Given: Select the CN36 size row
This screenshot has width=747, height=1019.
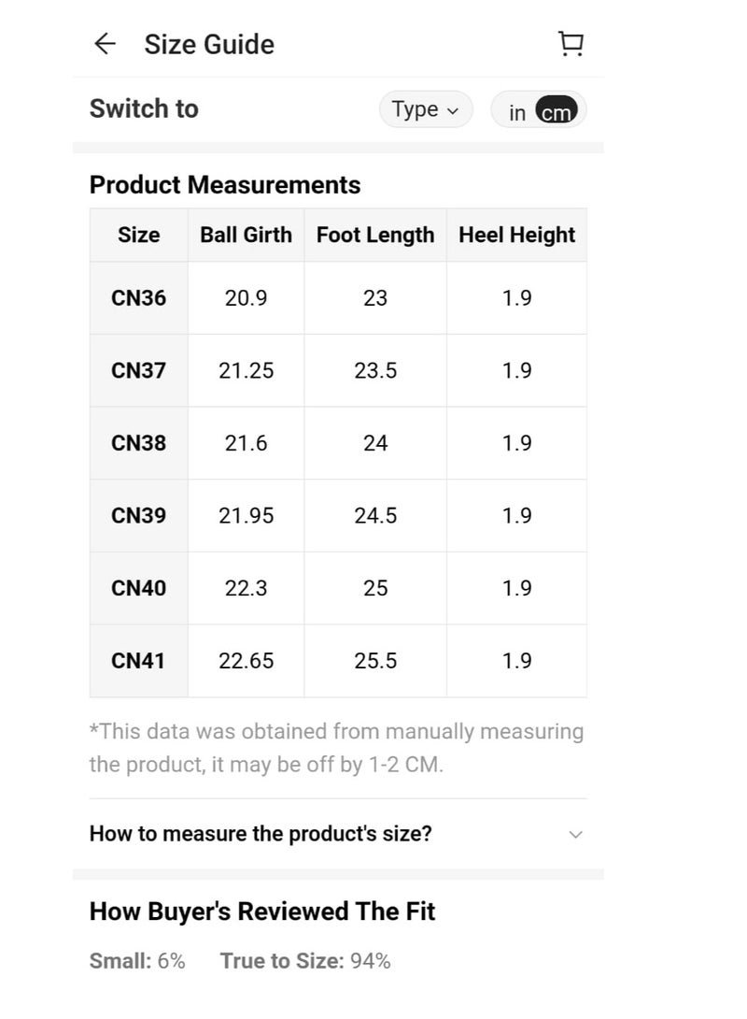Looking at the screenshot, I should tap(138, 298).
